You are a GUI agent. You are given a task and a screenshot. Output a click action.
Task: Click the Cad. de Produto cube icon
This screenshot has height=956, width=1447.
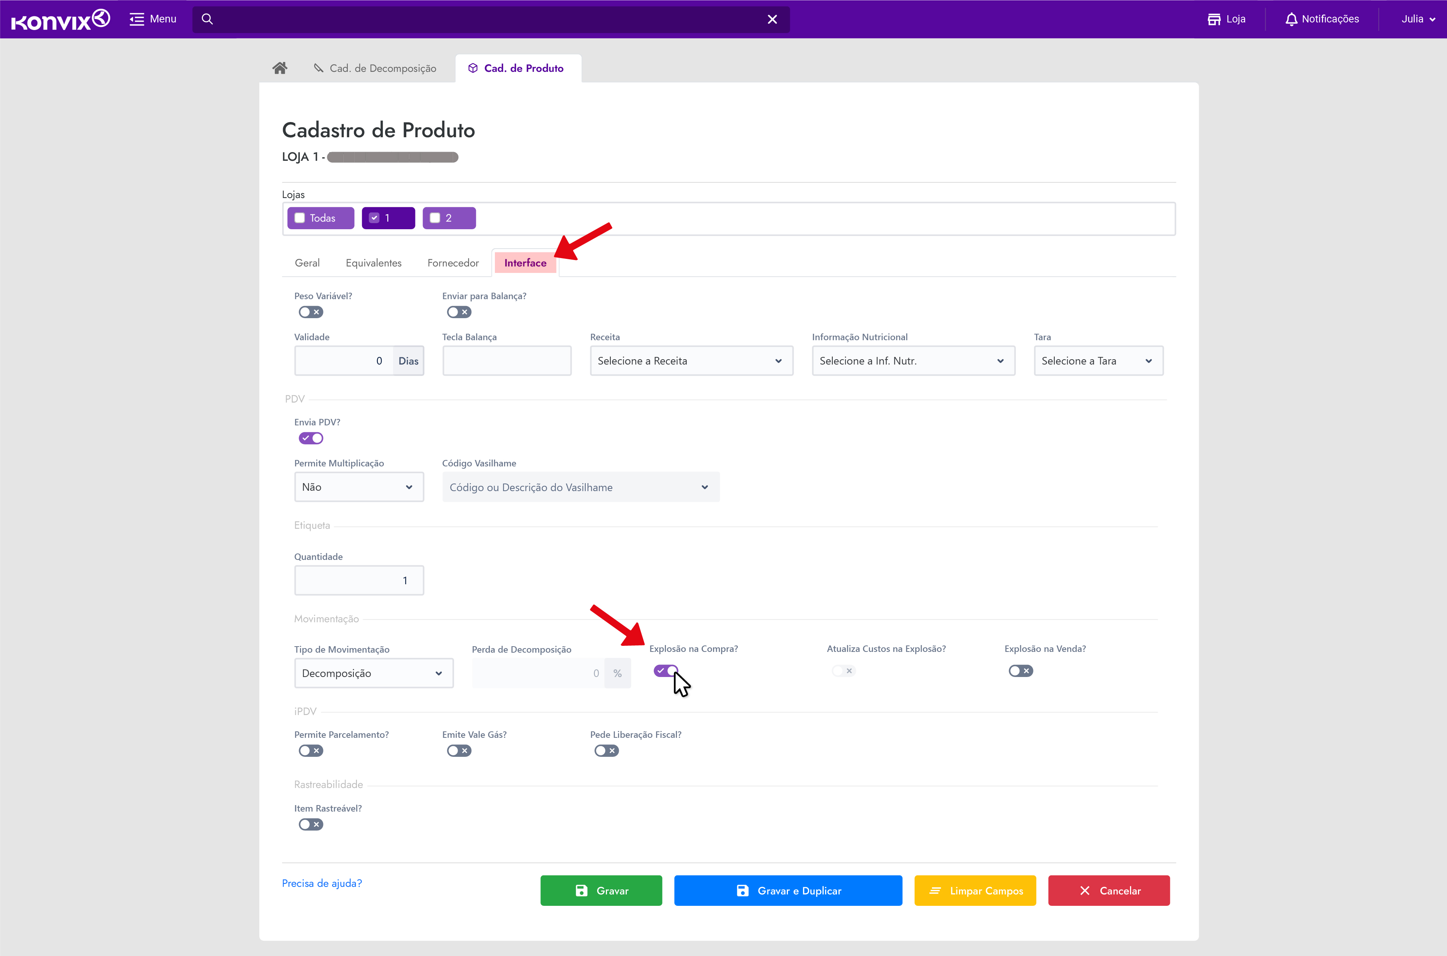473,68
